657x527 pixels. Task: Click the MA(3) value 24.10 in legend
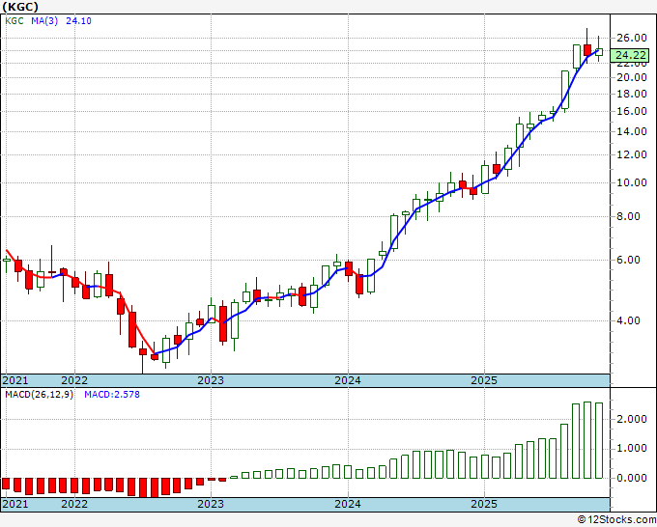point(78,20)
